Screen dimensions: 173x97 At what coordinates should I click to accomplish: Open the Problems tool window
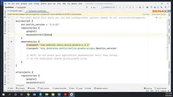pos(21,88)
